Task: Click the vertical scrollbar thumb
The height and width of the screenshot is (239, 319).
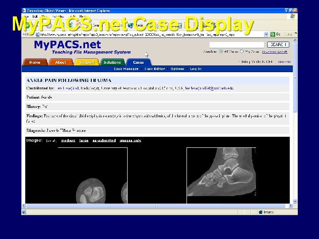Action: [x=295, y=77]
